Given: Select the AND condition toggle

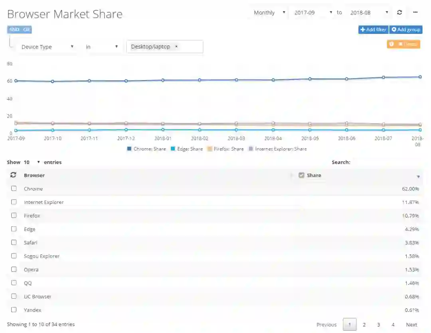Looking at the screenshot, I should (14, 29).
